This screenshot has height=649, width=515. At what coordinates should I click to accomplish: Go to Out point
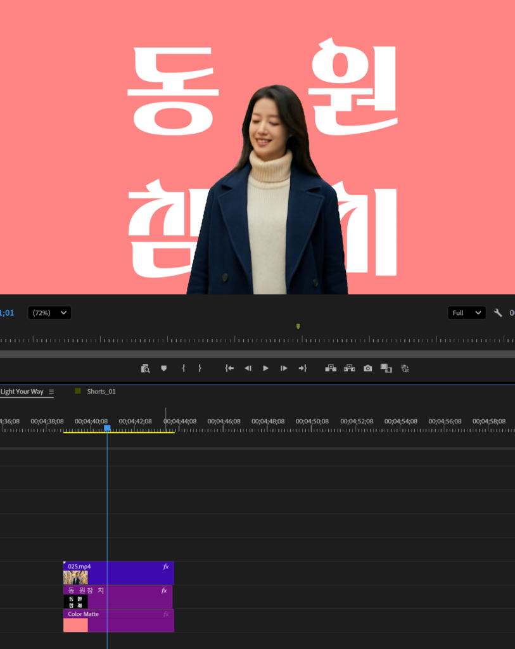303,368
